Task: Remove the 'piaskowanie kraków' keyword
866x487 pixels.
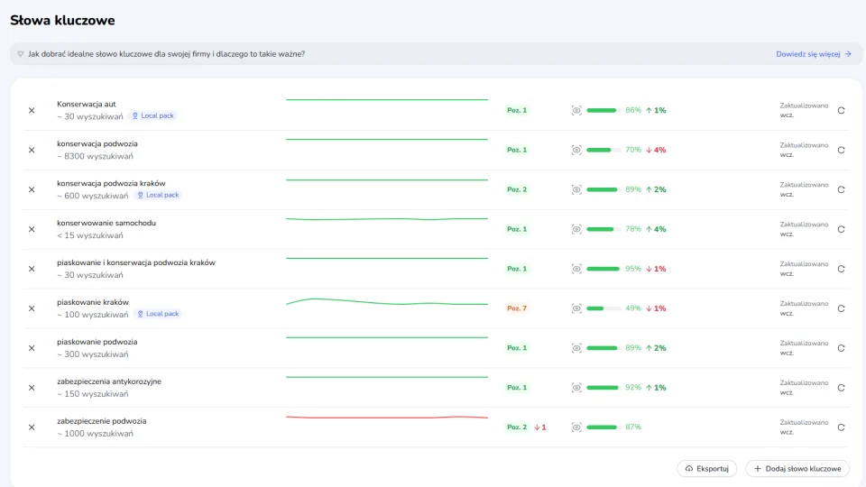Action: (32, 308)
